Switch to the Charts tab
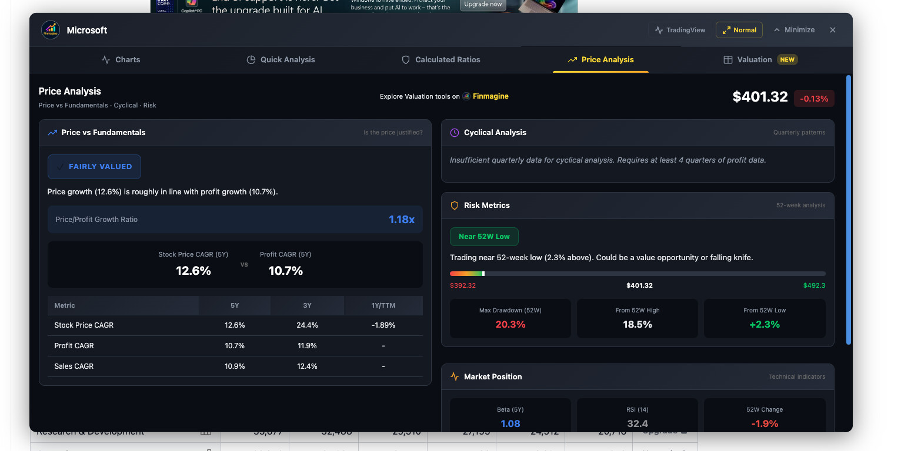Screen dimensions: 901x451 pyautogui.click(x=121, y=60)
